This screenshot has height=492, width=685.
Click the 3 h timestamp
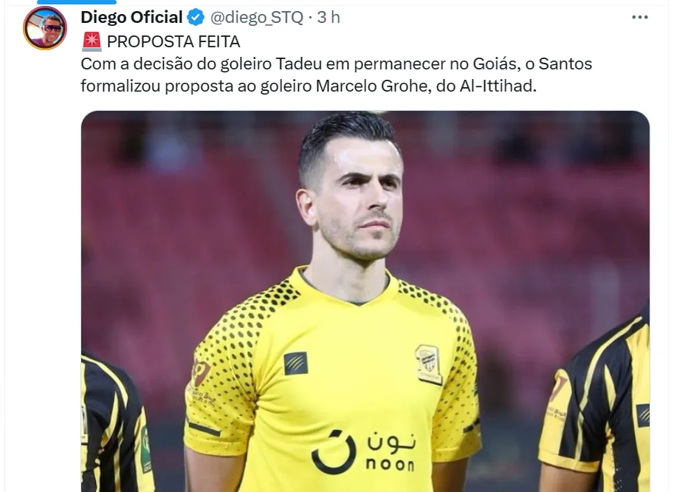[x=328, y=17]
